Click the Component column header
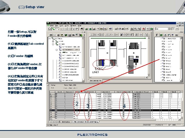 (105, 92)
